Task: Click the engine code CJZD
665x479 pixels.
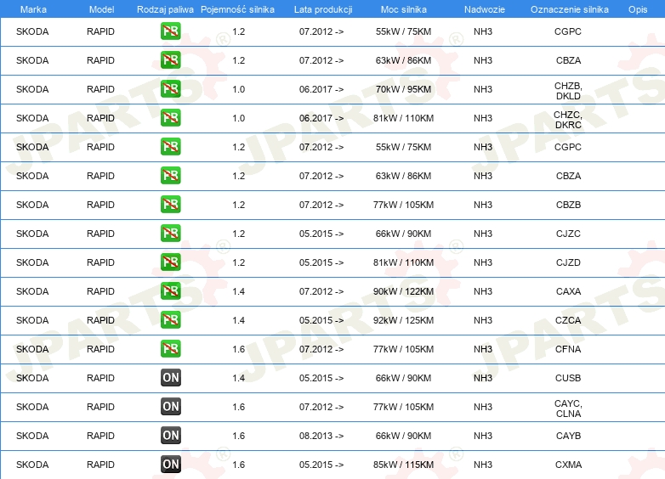Action: [x=568, y=262]
